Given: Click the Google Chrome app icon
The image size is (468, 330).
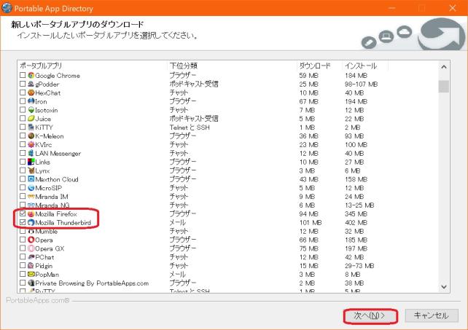Looking at the screenshot, I should click(x=31, y=75).
